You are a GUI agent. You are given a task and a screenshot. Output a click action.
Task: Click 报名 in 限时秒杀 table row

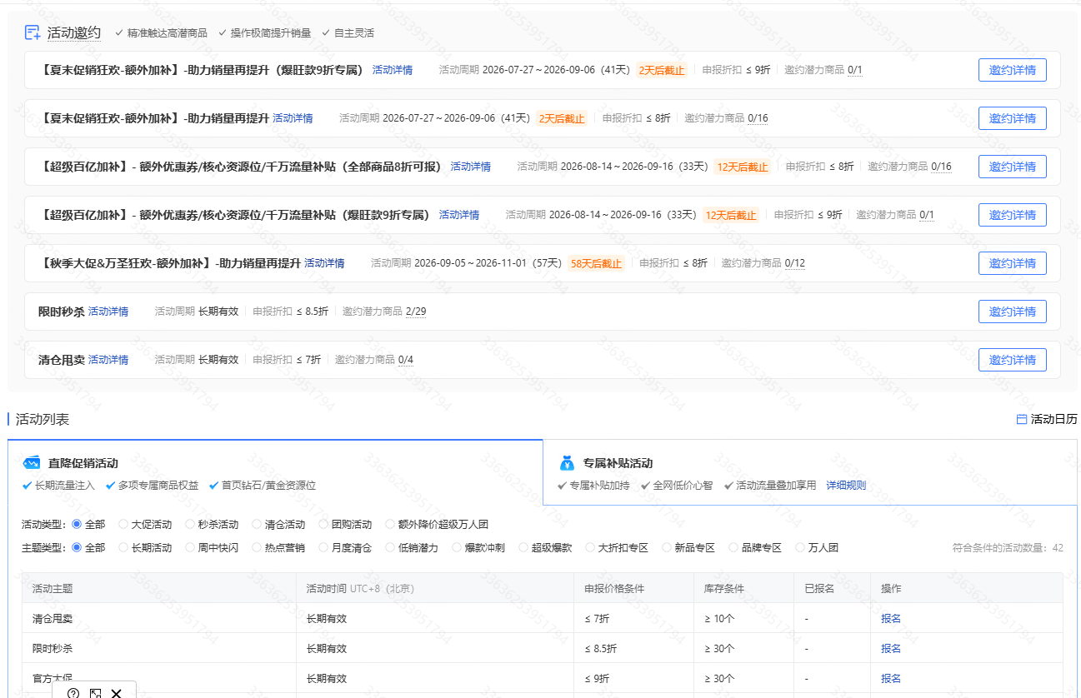pos(891,648)
